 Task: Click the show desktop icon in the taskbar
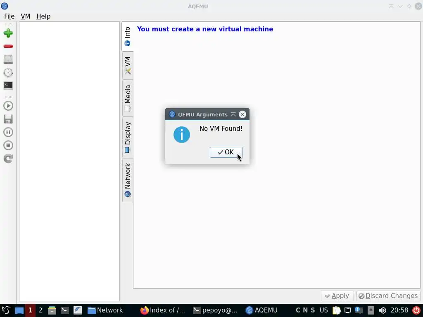coord(19,310)
